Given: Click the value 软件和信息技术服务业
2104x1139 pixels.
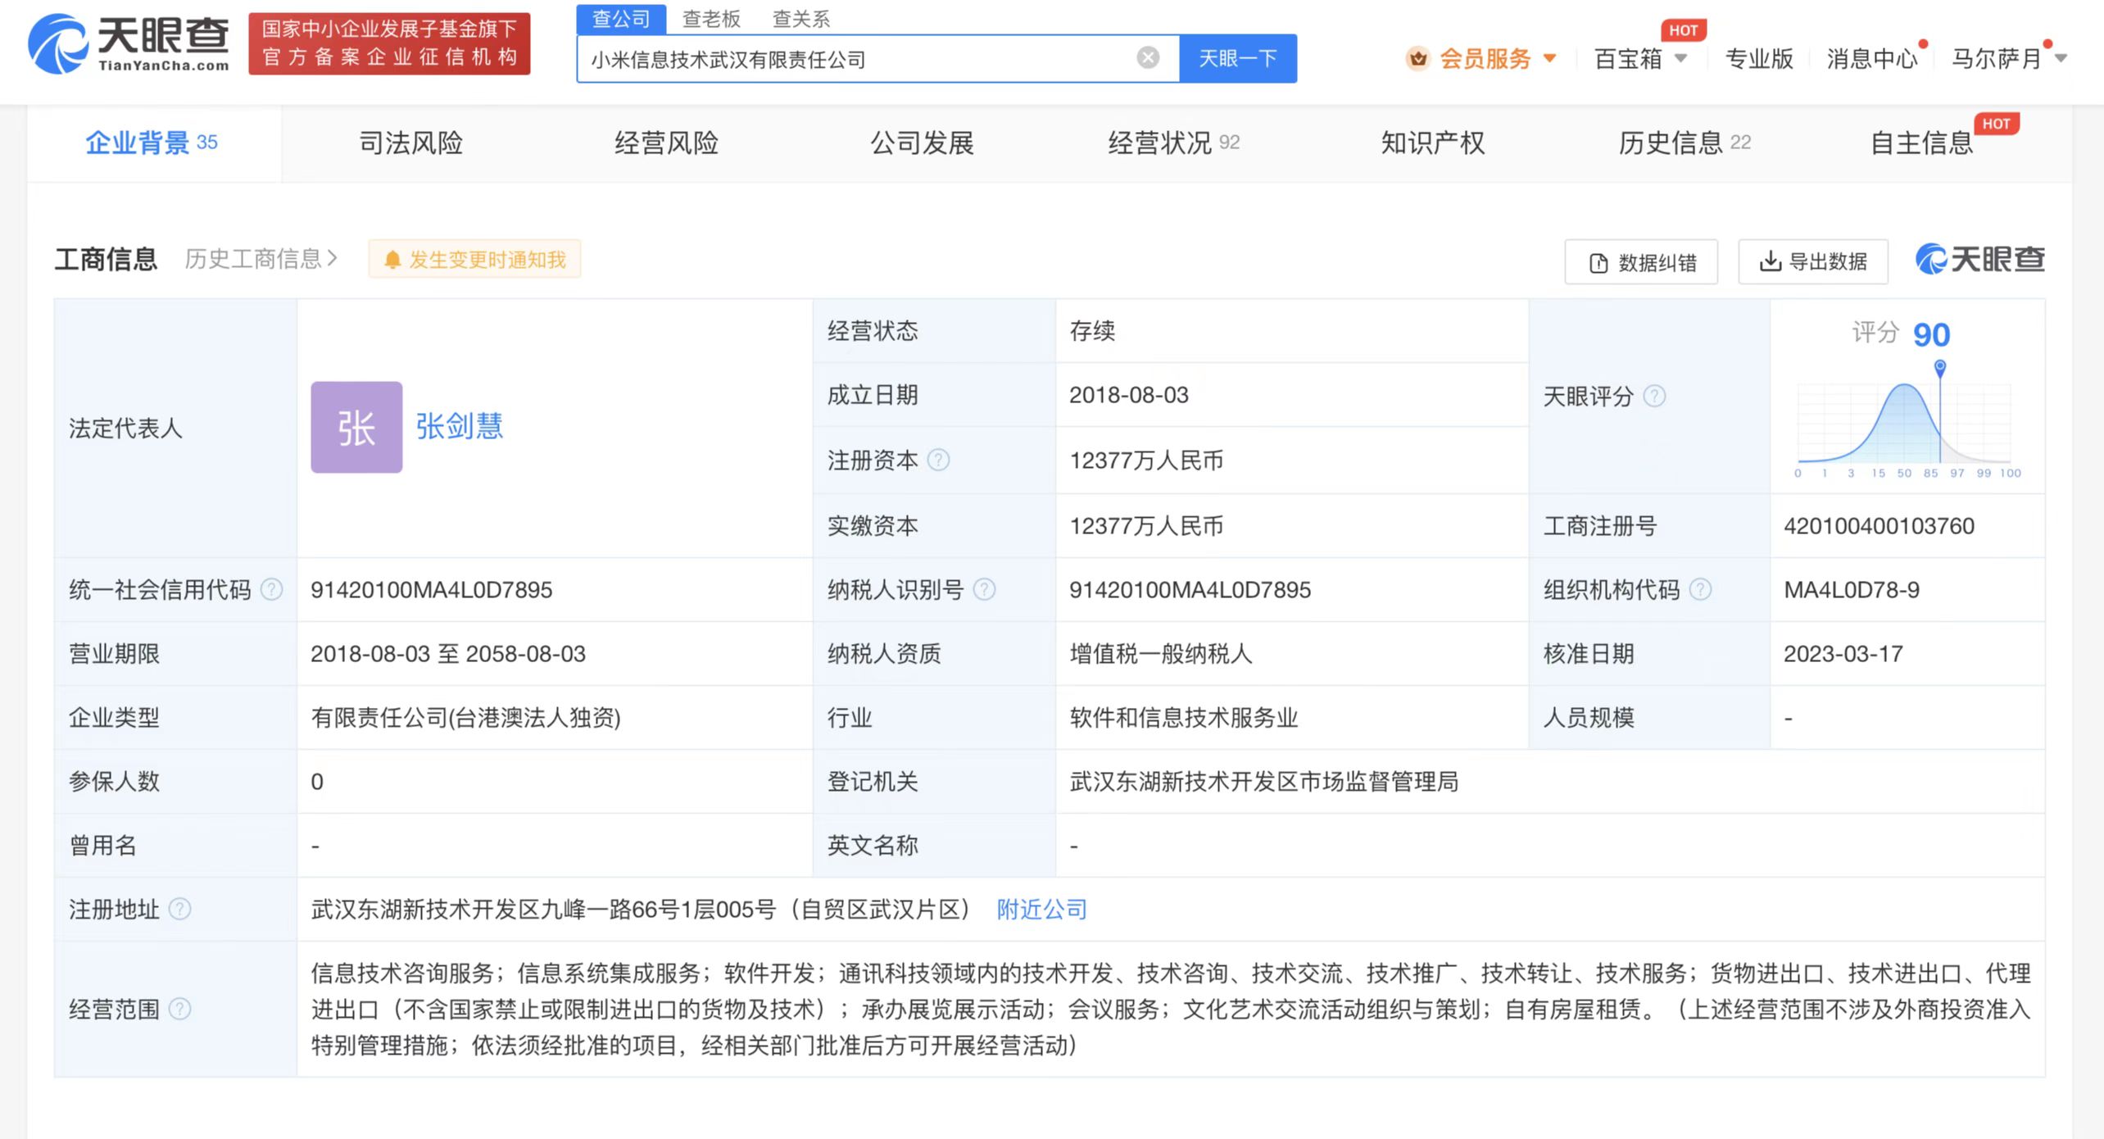Looking at the screenshot, I should point(1183,717).
